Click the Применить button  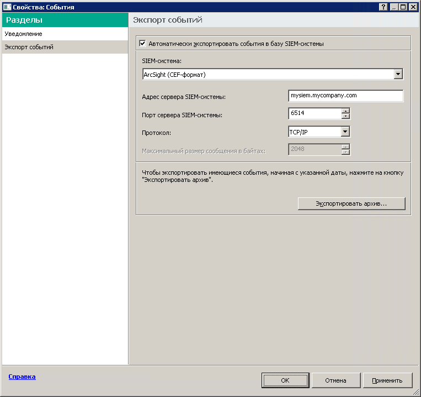coord(387,380)
